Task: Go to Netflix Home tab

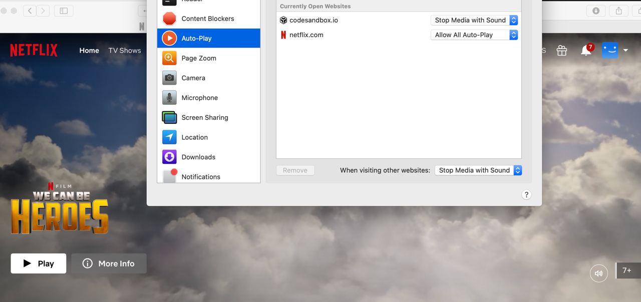Action: tap(89, 50)
